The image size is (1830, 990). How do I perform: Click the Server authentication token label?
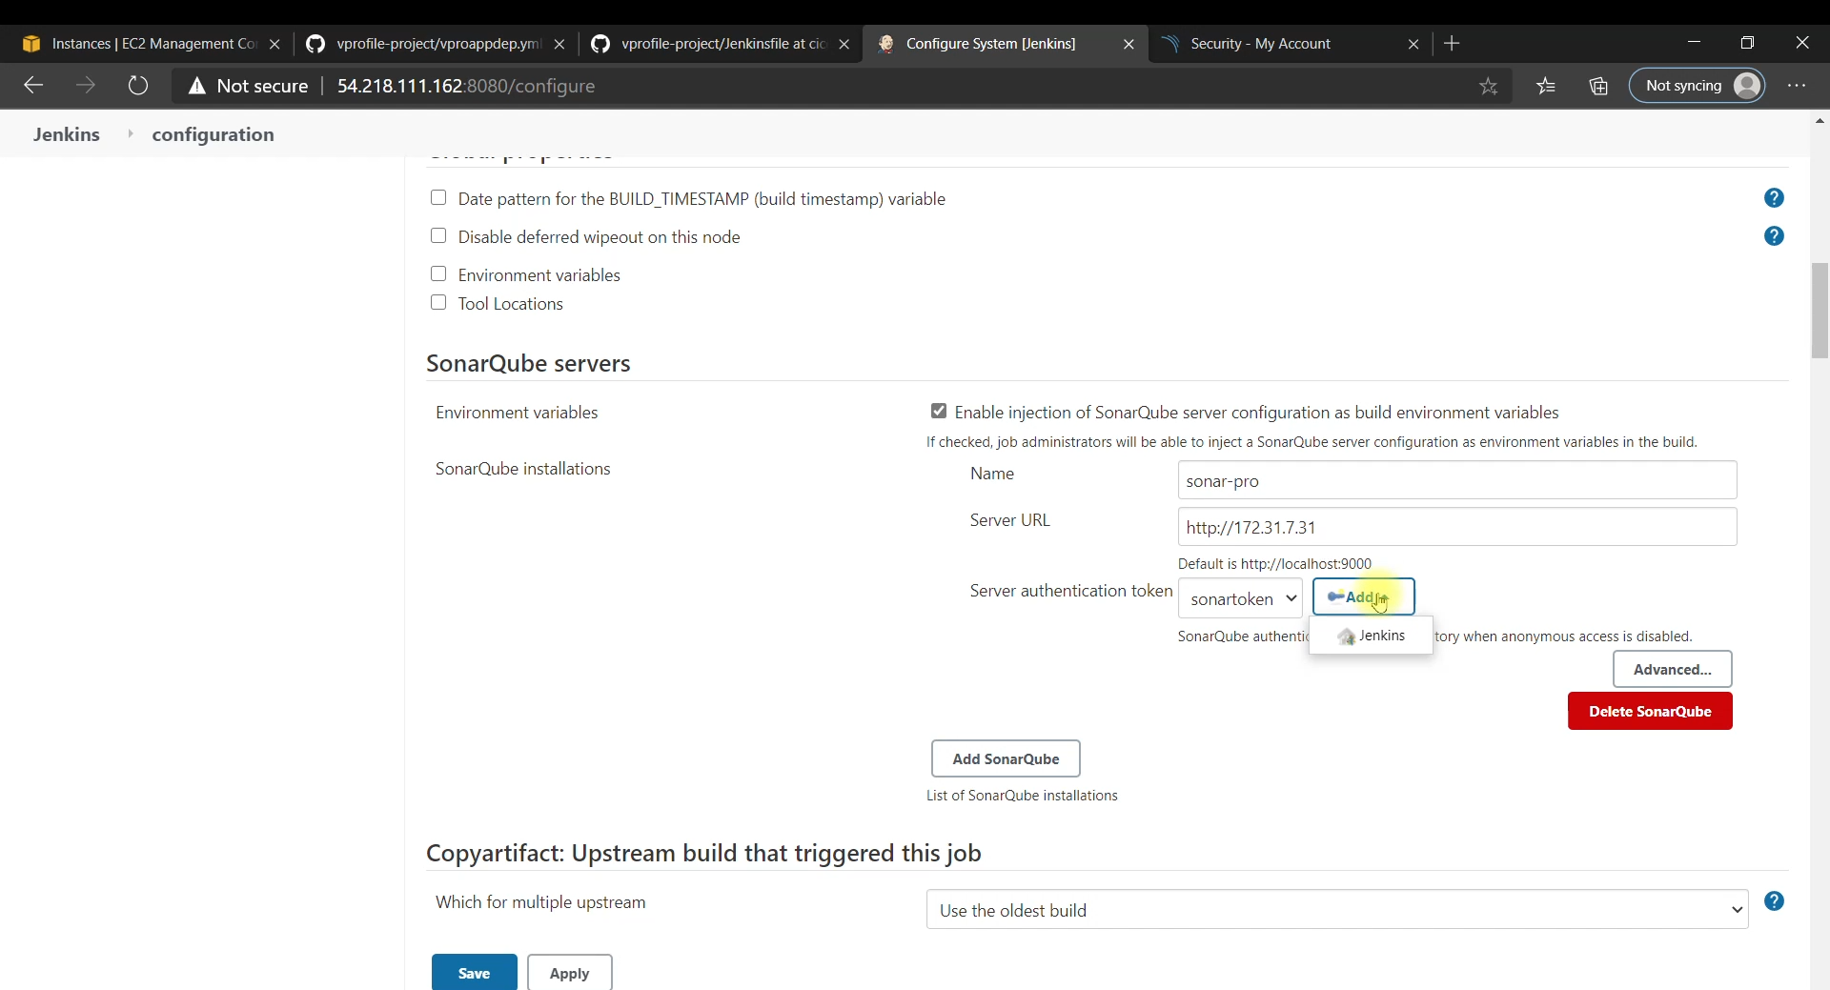point(1071,591)
